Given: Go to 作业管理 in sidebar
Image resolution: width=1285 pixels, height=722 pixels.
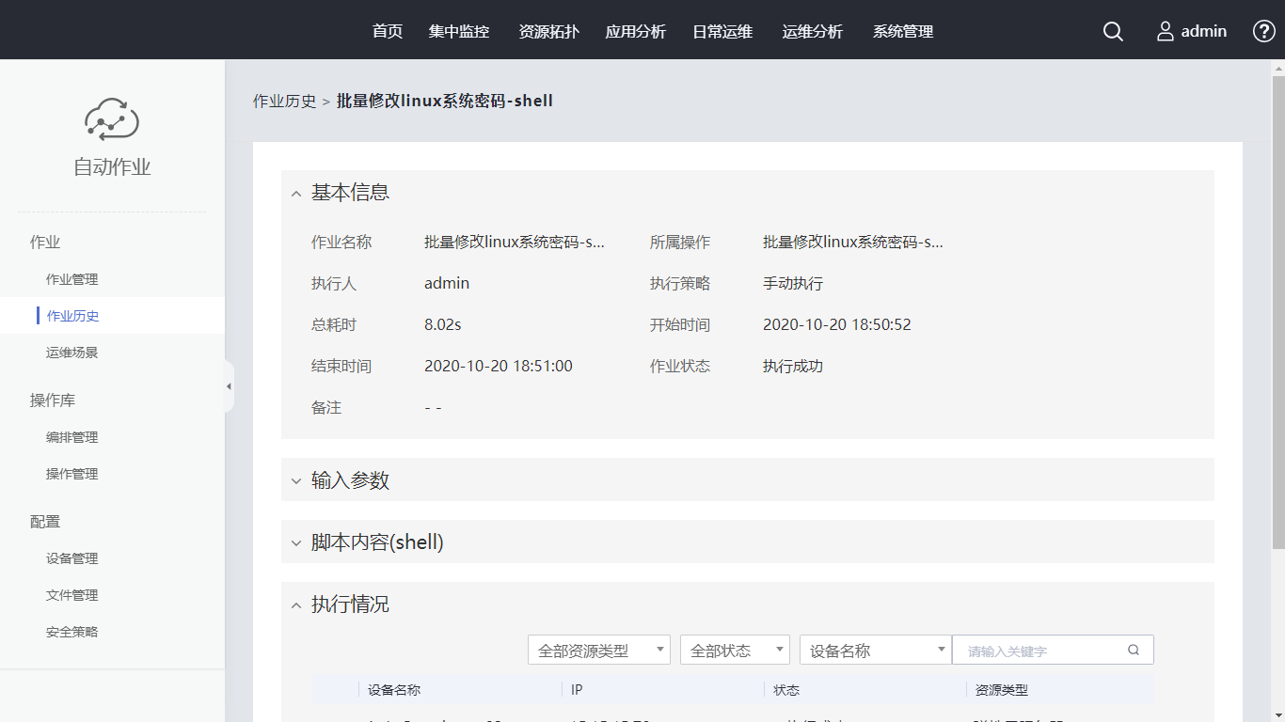Looking at the screenshot, I should 72,279.
